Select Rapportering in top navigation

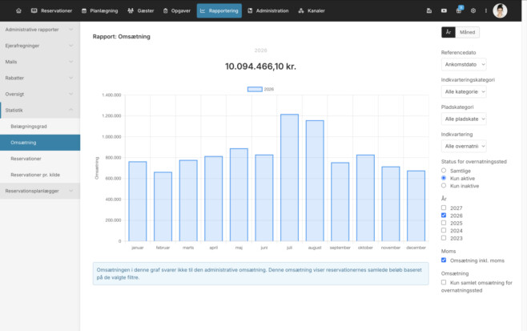[219, 10]
